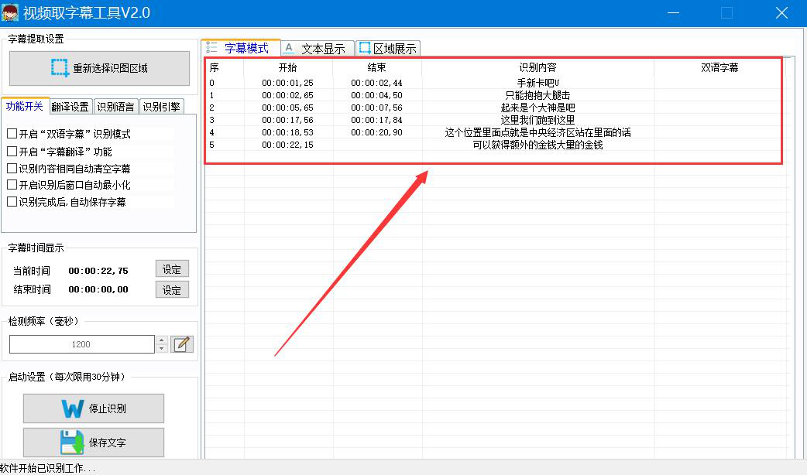
Task: Minimize the 视频取字幕工具 window
Action: [x=673, y=13]
